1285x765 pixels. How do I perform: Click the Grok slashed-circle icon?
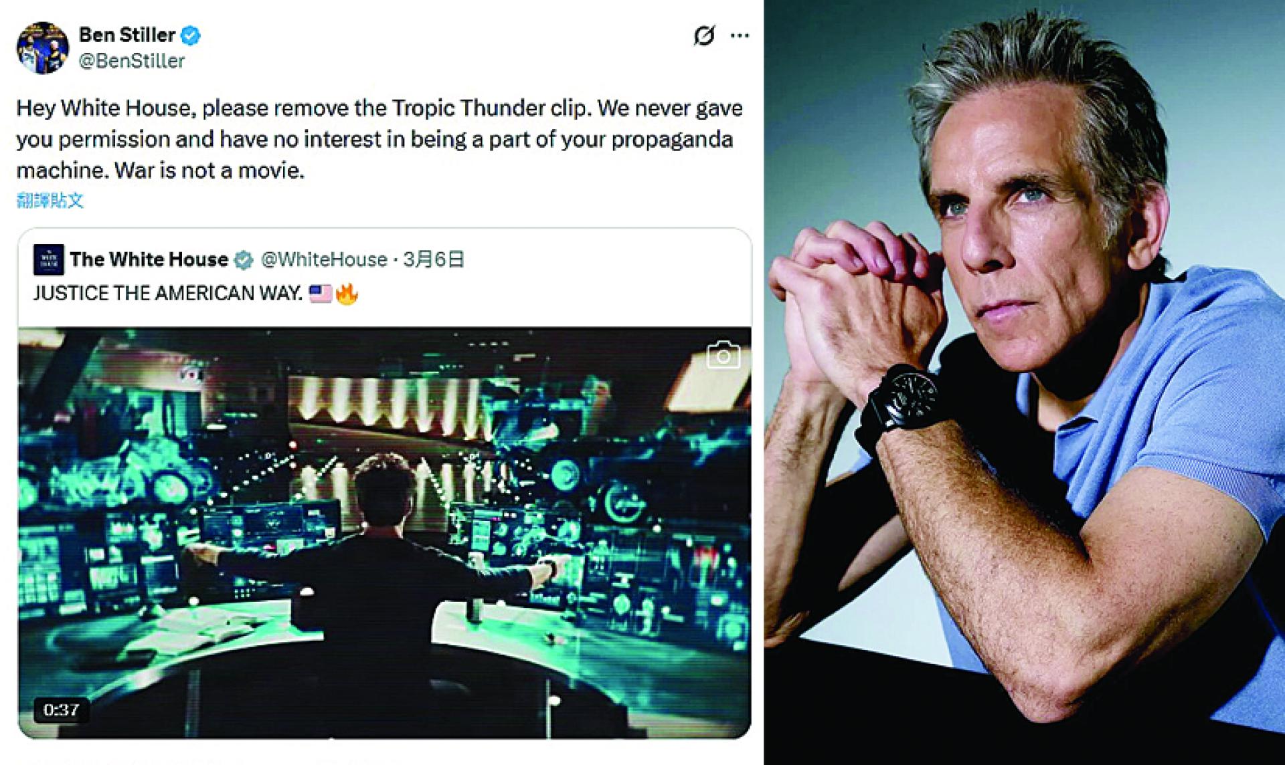tap(704, 35)
